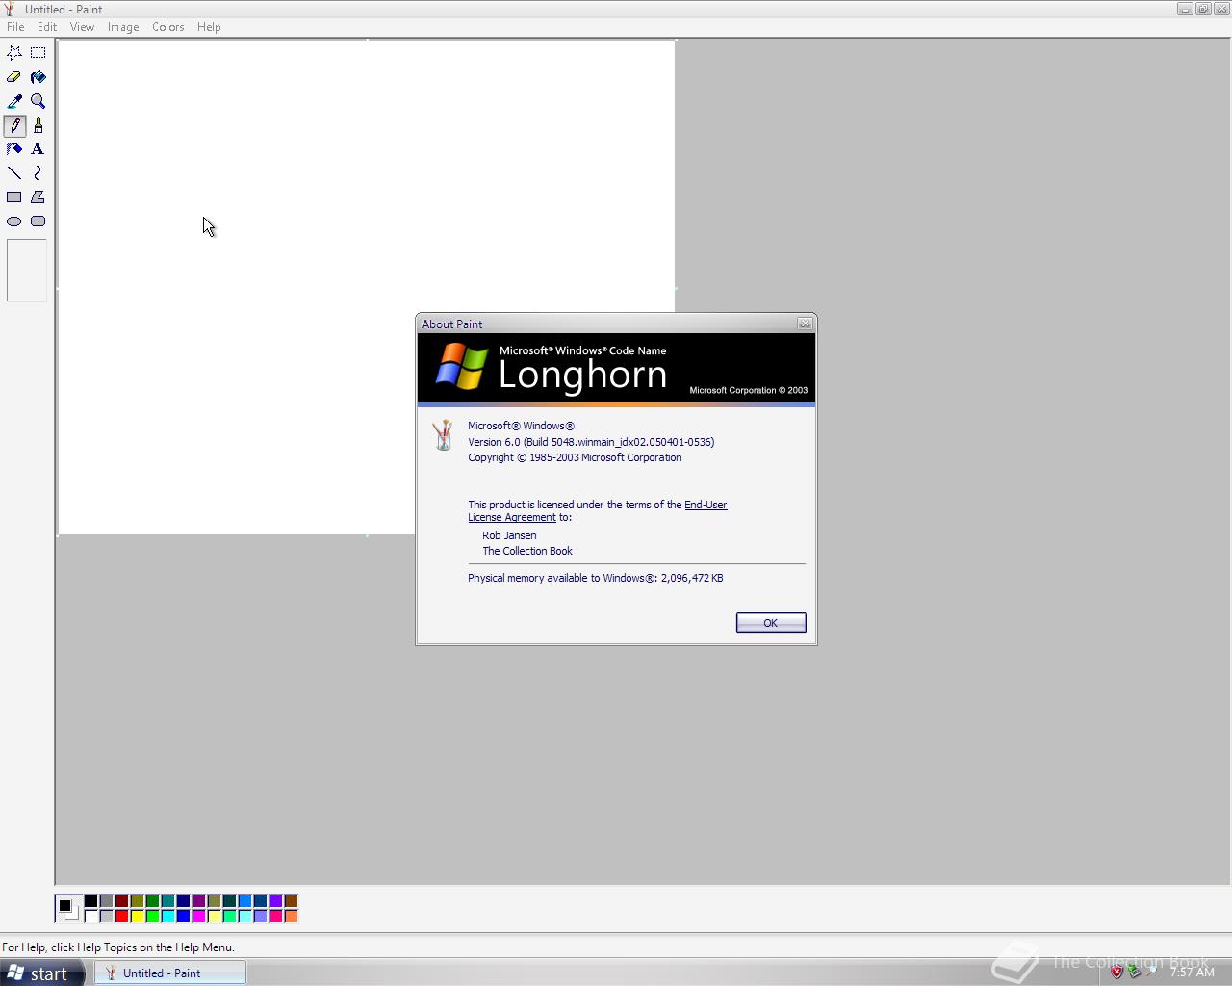
Task: Click the Untitled - Paint taskbar button
Action: [x=170, y=973]
